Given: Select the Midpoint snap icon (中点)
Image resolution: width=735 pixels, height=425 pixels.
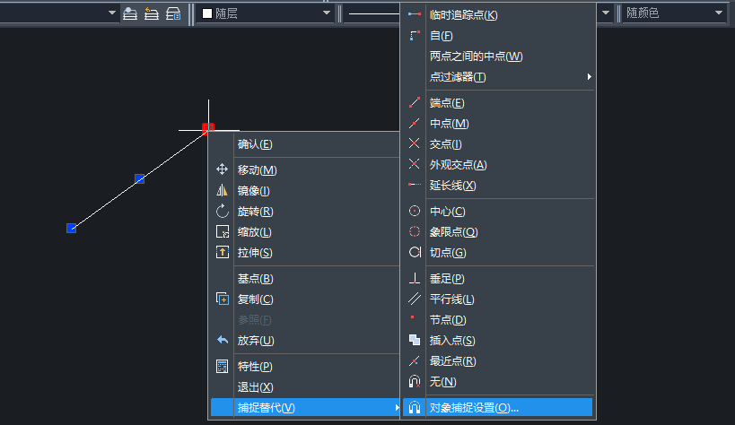Looking at the screenshot, I should 414,124.
